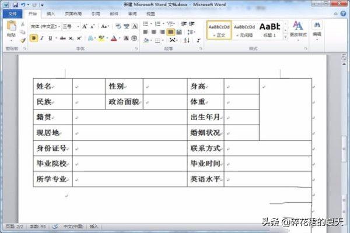Toggle underline formatting
Image resolution: width=350 pixels, height=233 pixels.
point(50,38)
